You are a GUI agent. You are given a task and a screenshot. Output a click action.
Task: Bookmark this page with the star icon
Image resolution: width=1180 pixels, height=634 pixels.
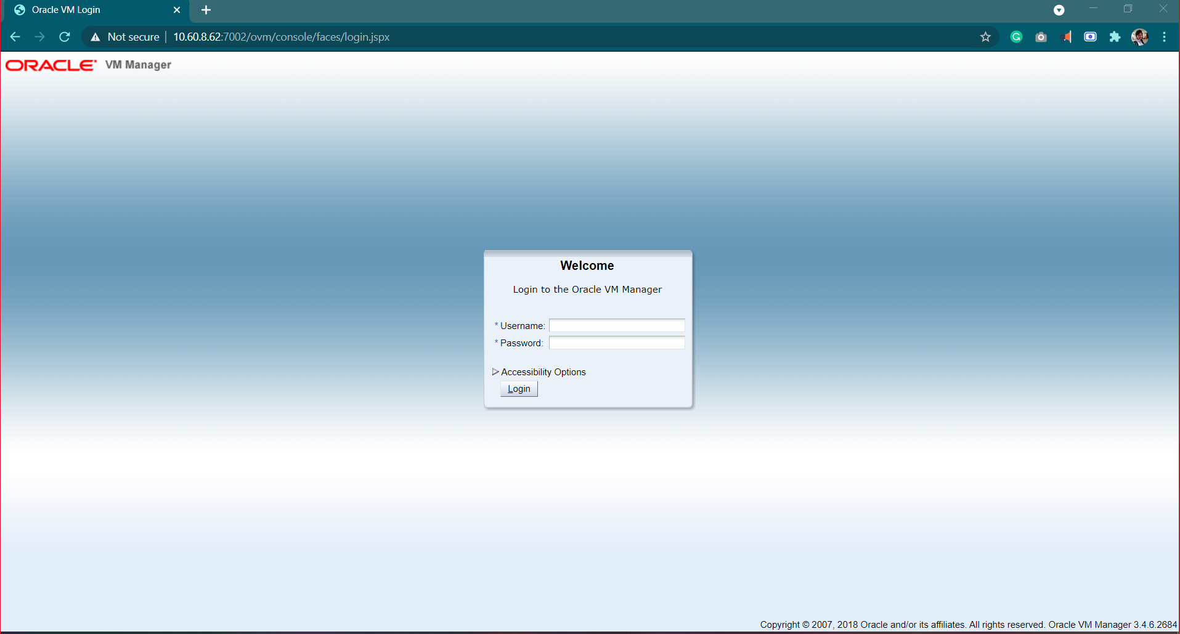pos(985,37)
